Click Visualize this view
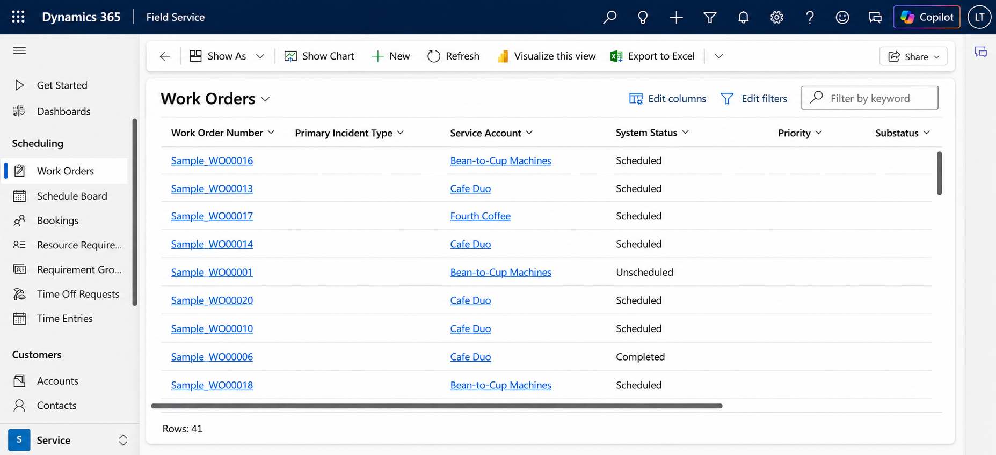Viewport: 996px width, 455px height. tap(547, 56)
